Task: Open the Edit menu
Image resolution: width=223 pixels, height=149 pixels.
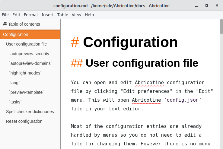Action: (x=16, y=15)
